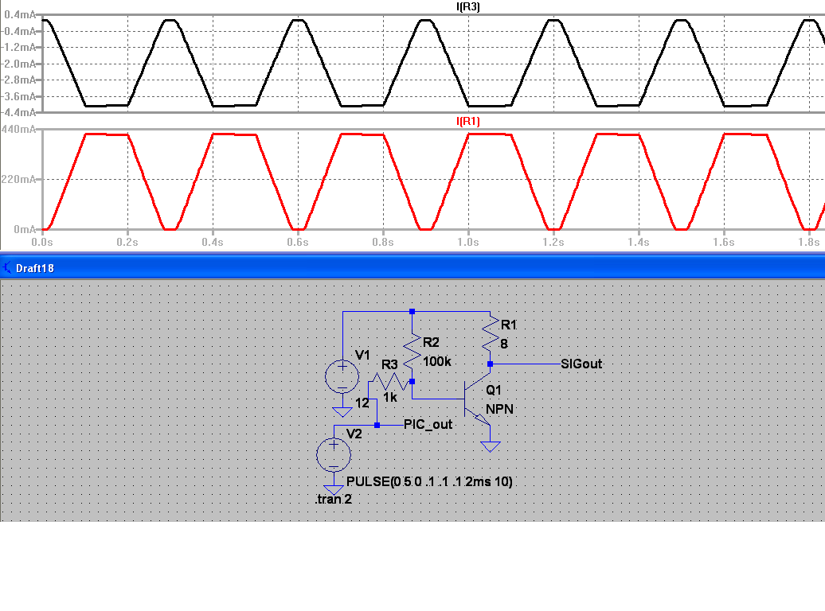Click the PULSE source value text

pos(429,481)
